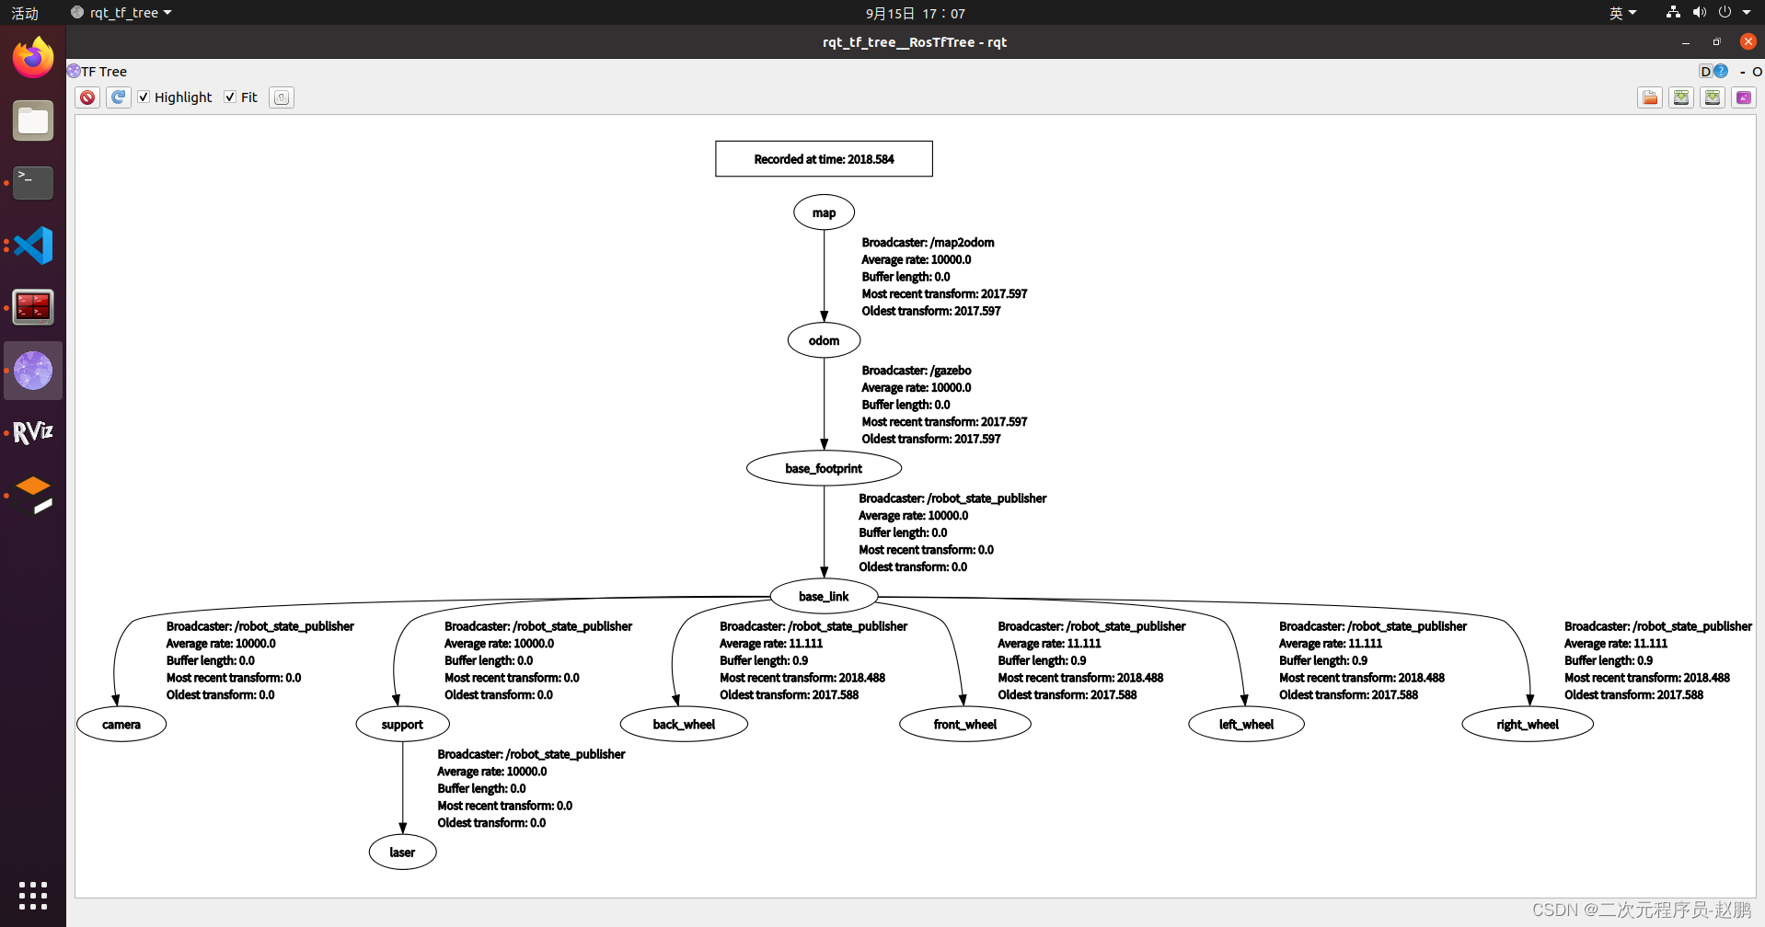Click the Recorded at time: 2018.584 box
The image size is (1765, 927).
point(824,159)
